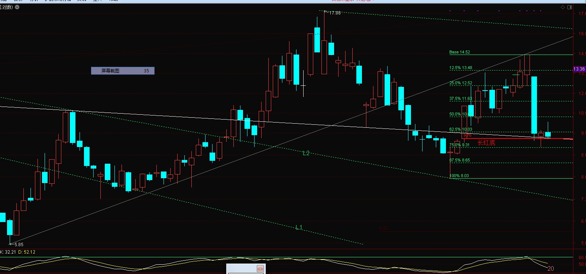Select the red 长红底 annotation text

tap(486, 143)
